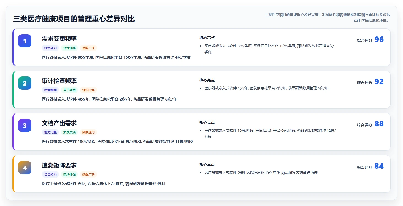The image size is (403, 206).
Task: Click 综合评分 label beside score 92
Action: click(364, 83)
